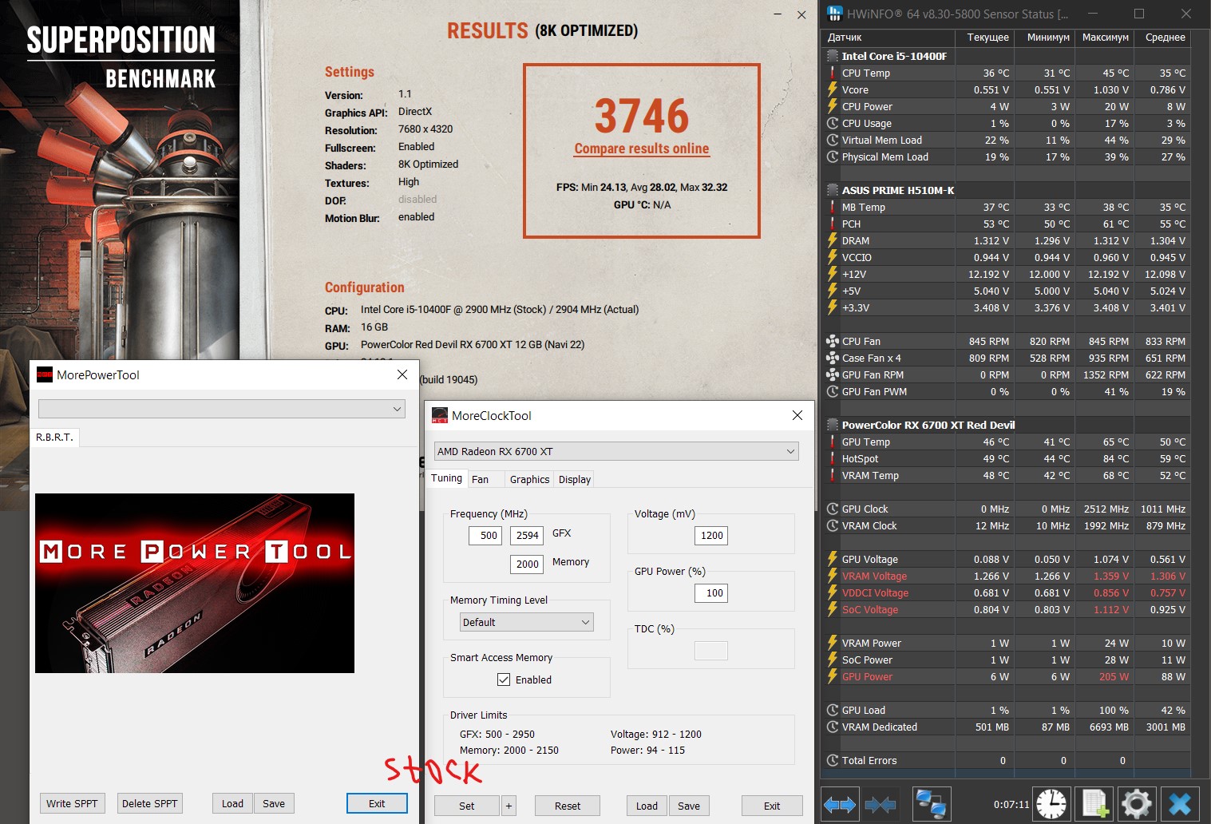Image resolution: width=1211 pixels, height=824 pixels.
Task: Click the collapse-columns inward arrows icon in HWiNFO
Action: [881, 804]
